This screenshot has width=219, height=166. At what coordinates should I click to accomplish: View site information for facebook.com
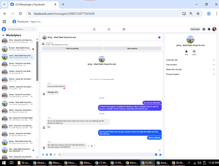30,14
